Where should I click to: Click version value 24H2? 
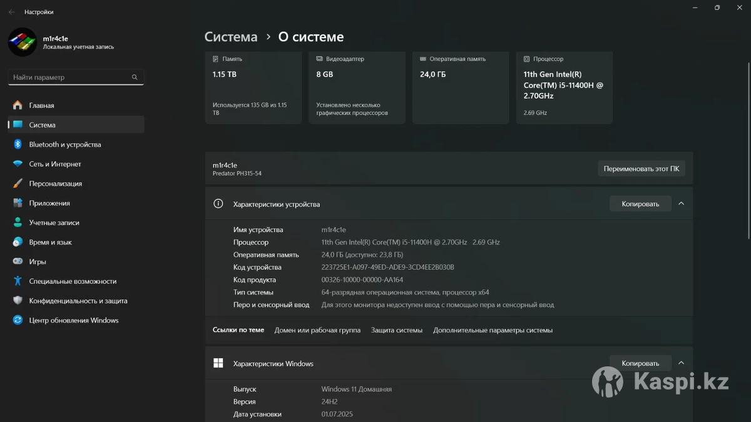pyautogui.click(x=330, y=401)
